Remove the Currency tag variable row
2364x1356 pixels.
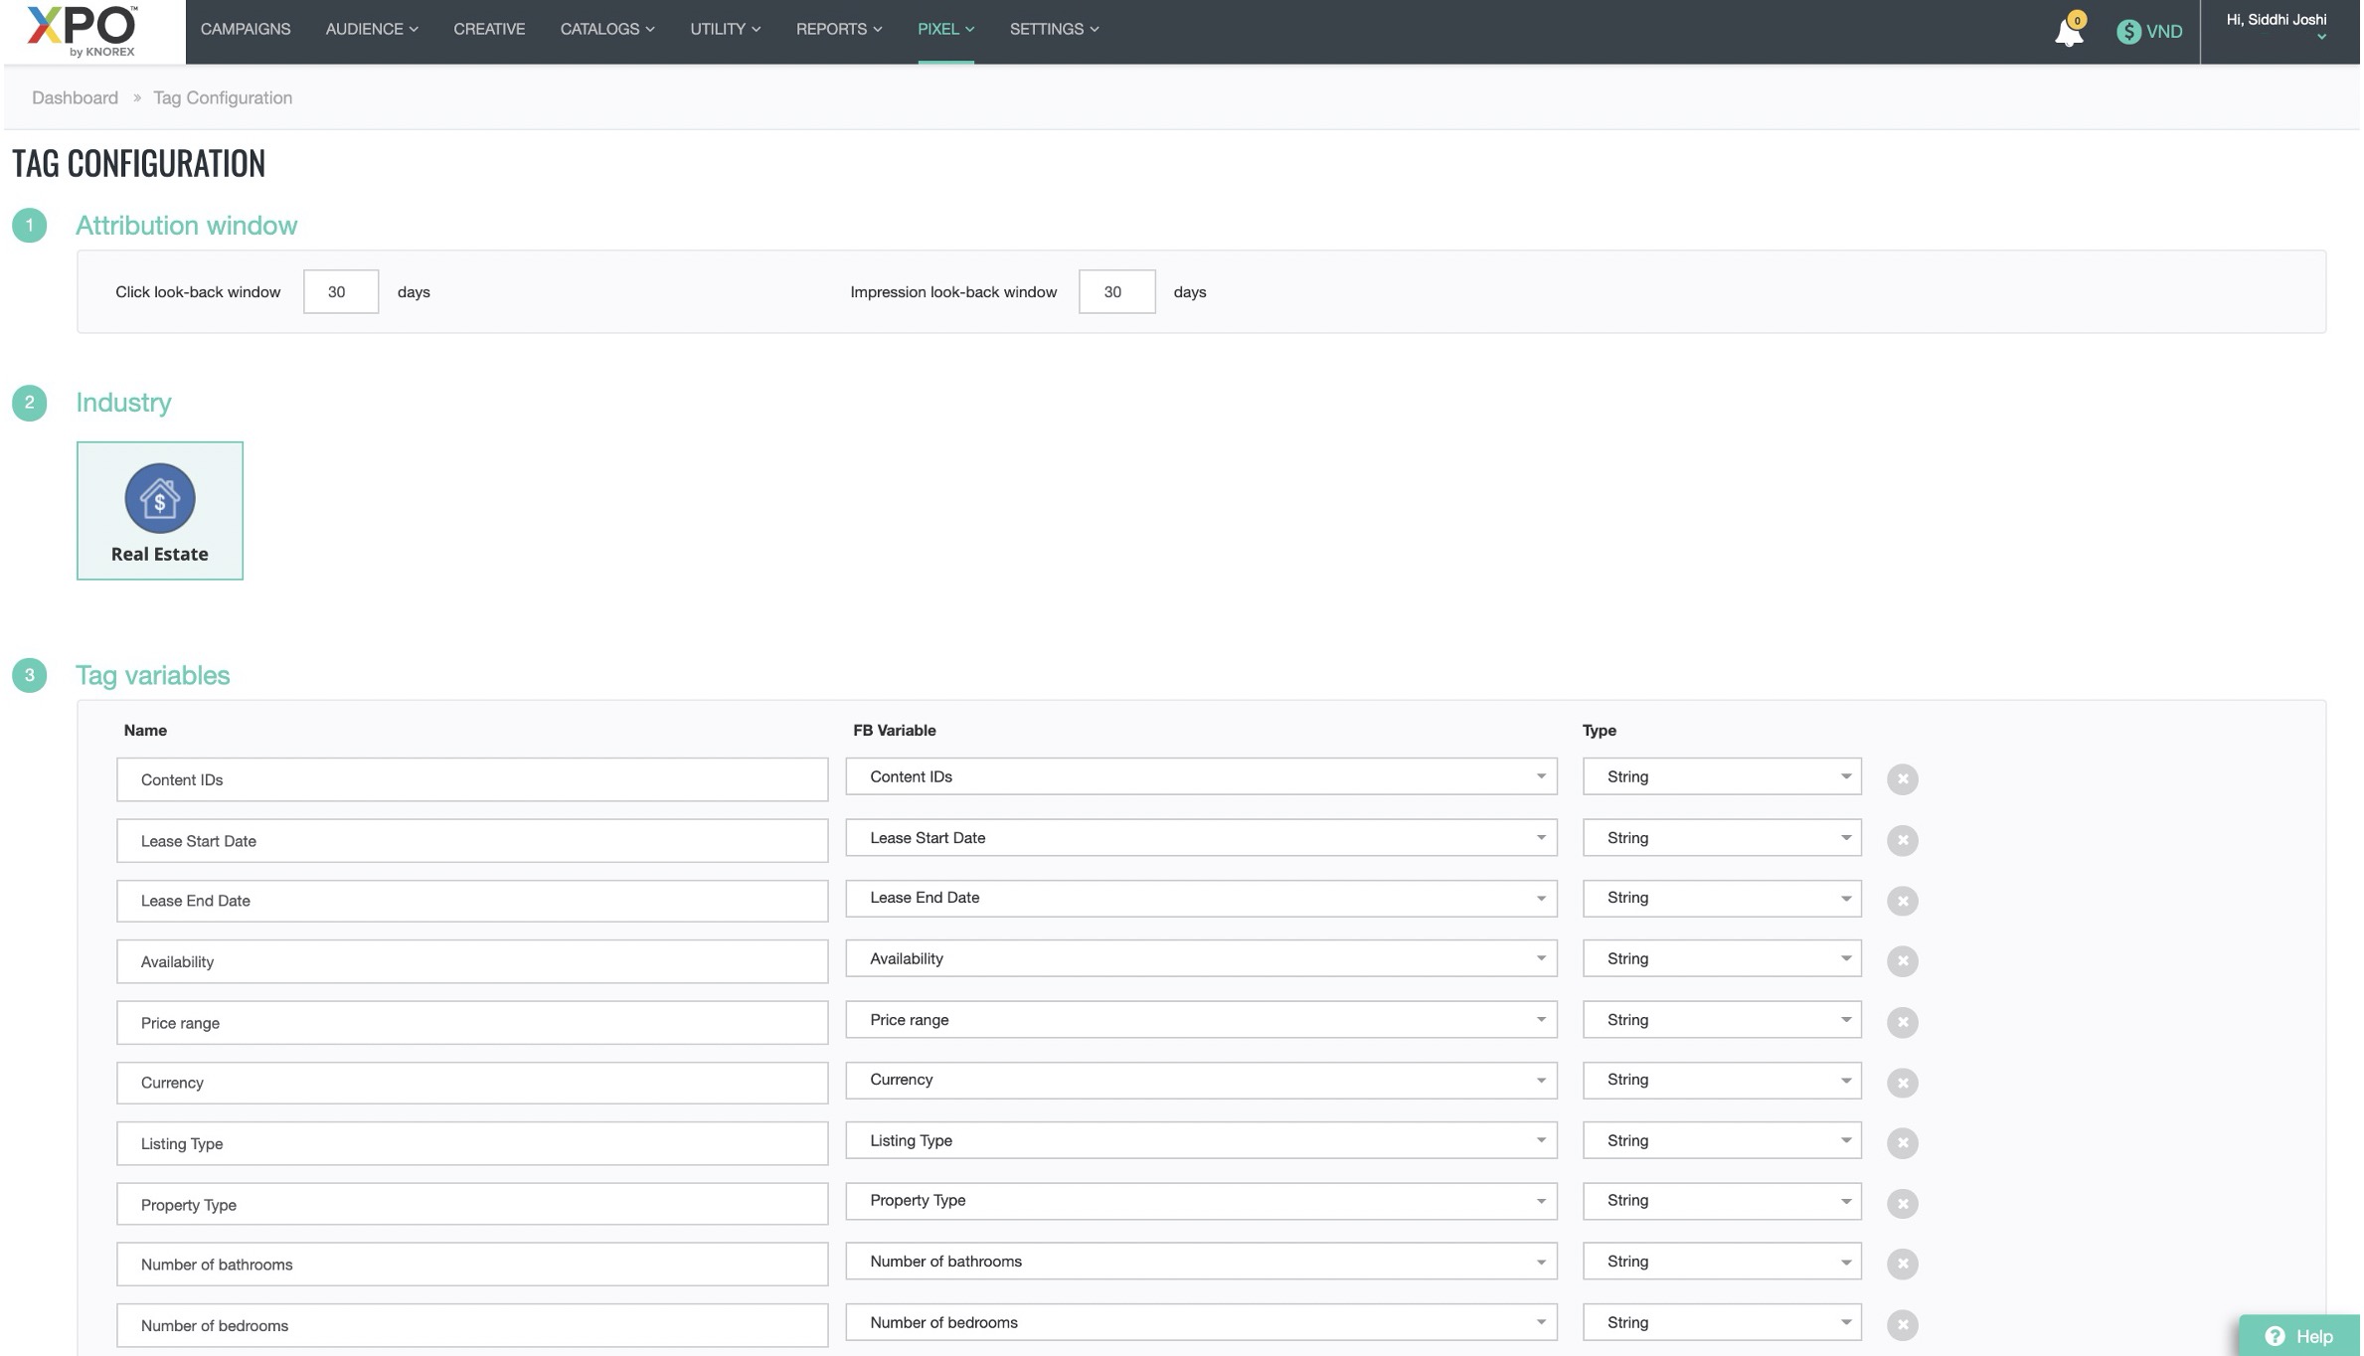tap(1902, 1084)
